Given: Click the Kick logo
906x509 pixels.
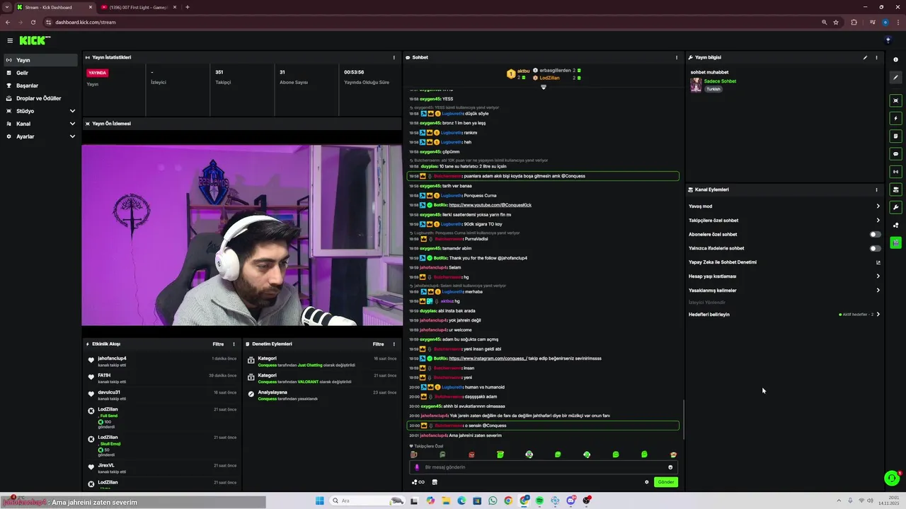Looking at the screenshot, I should [33, 40].
